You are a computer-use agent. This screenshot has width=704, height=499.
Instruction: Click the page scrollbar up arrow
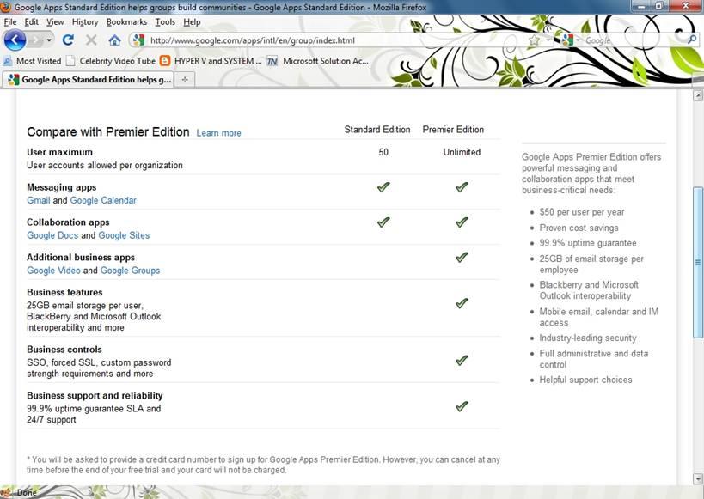(698, 94)
